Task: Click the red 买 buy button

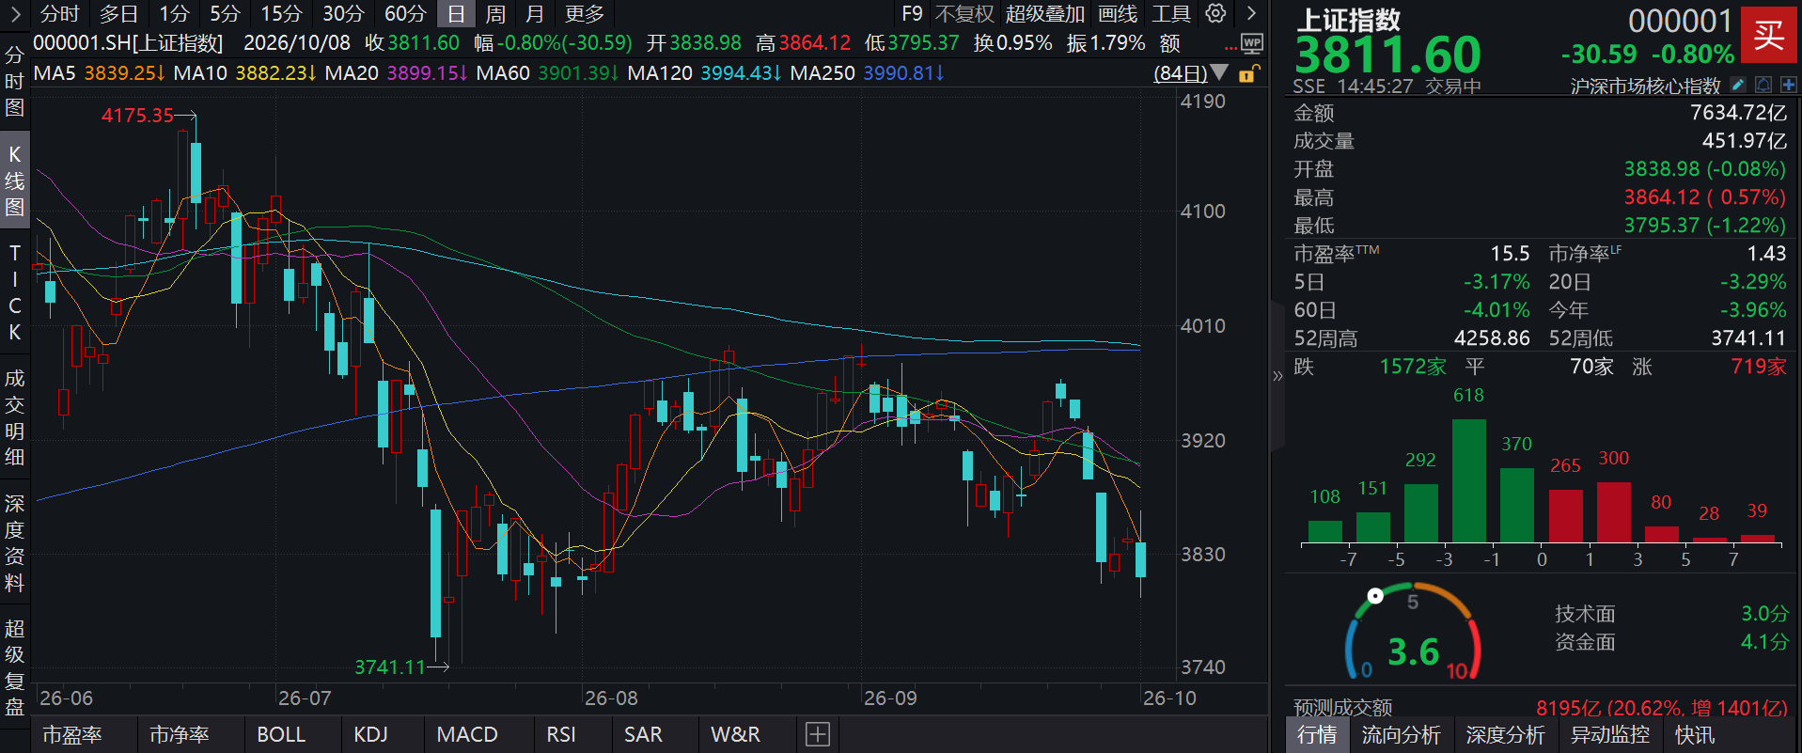Action: [x=1768, y=36]
